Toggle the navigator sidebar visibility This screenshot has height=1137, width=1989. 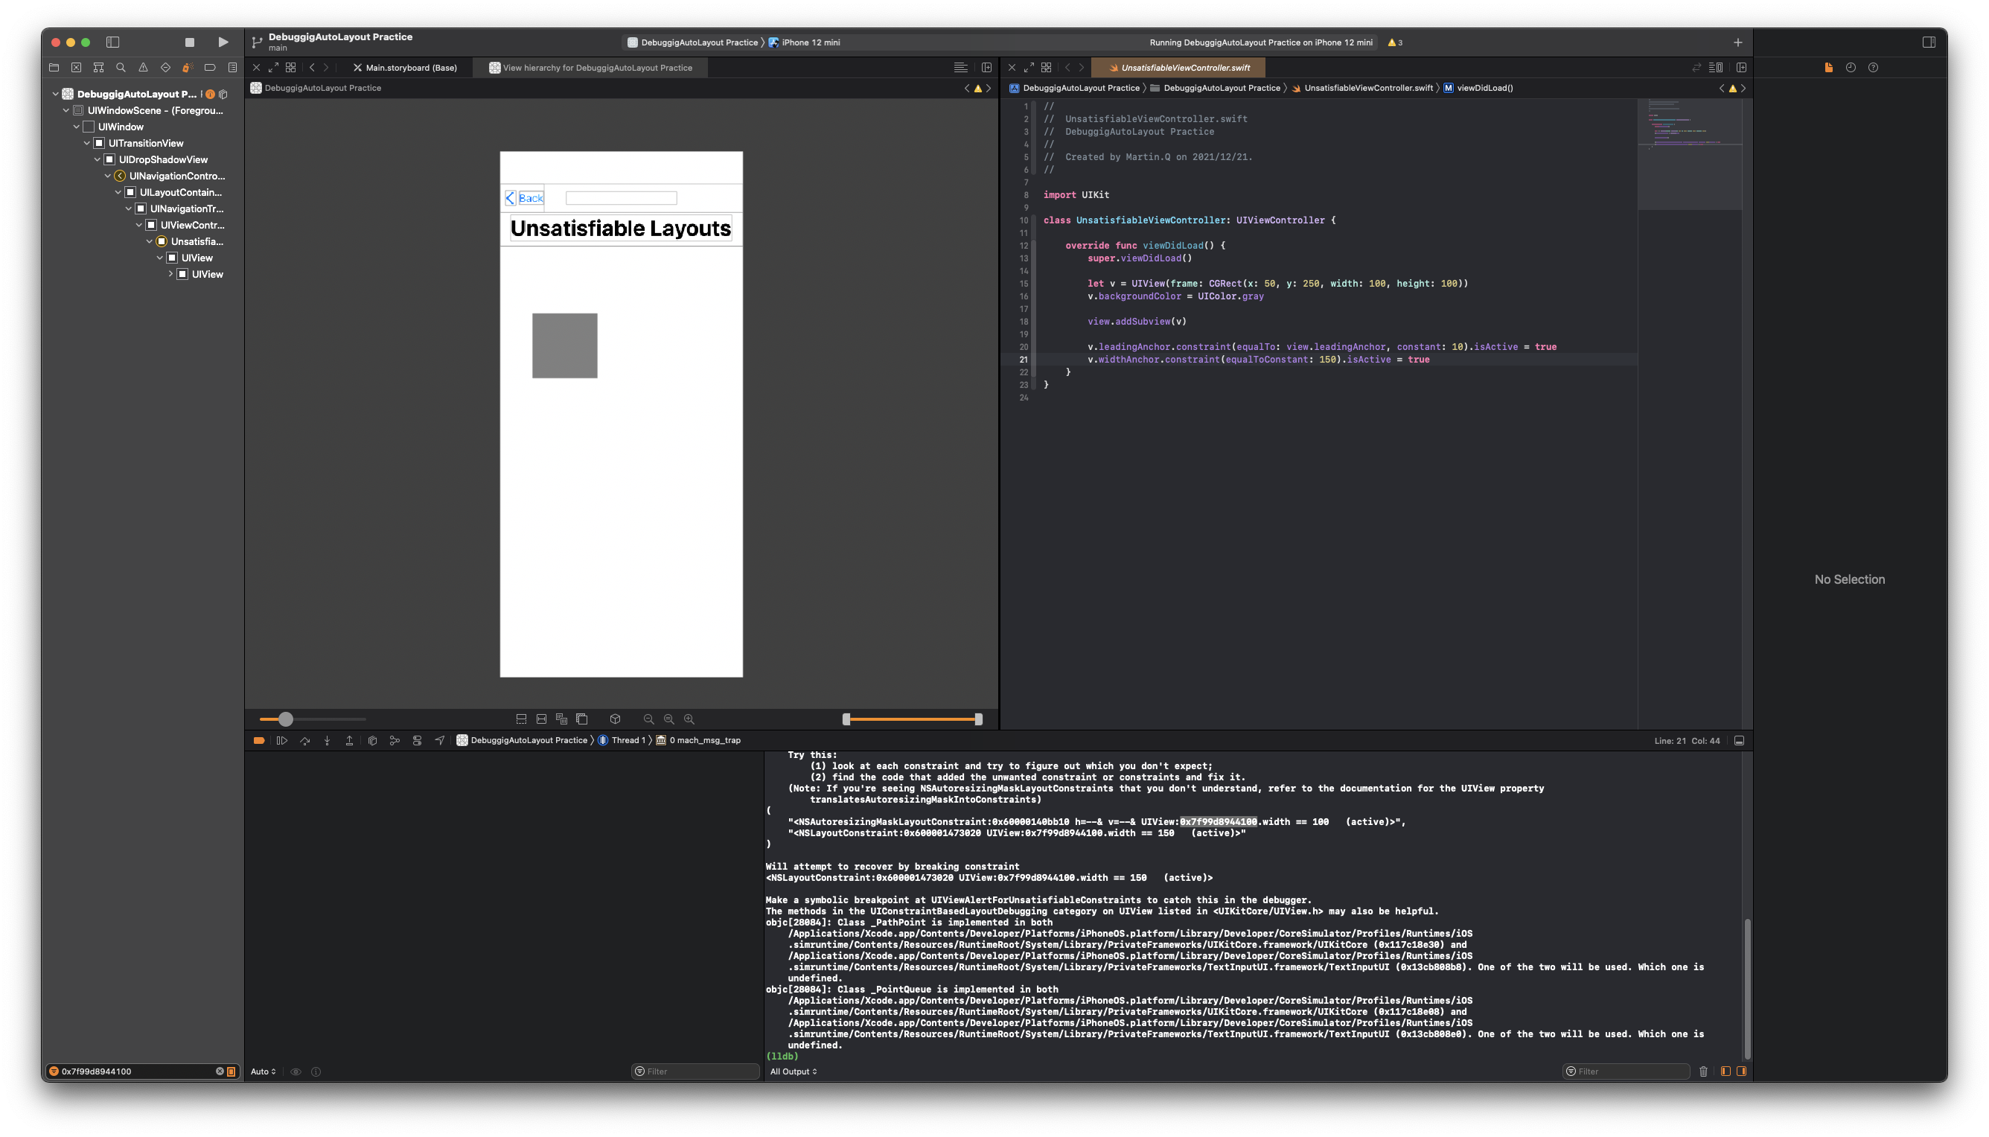click(x=112, y=42)
